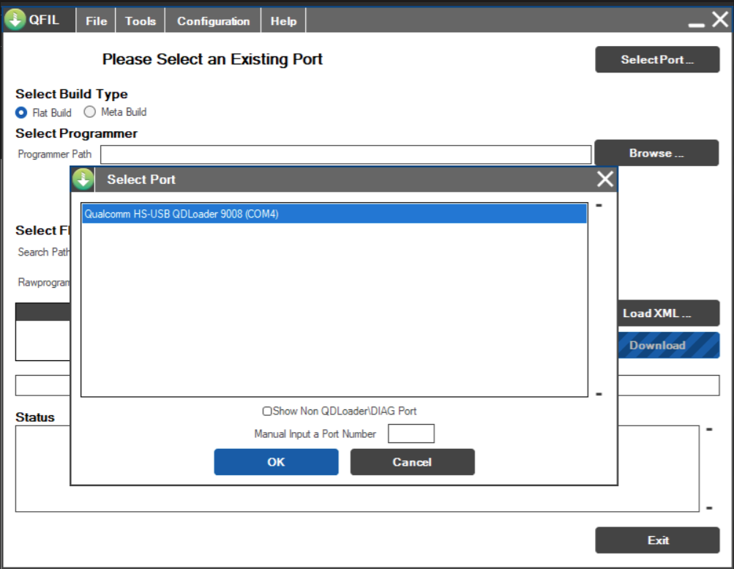Close the QFIL main window
The image size is (734, 569).
point(720,20)
